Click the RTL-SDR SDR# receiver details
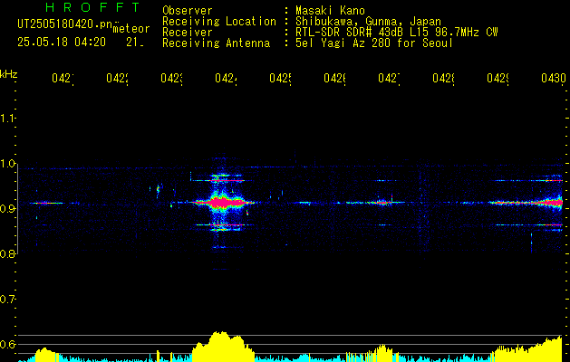The height and width of the screenshot is (362, 570). pos(397,33)
